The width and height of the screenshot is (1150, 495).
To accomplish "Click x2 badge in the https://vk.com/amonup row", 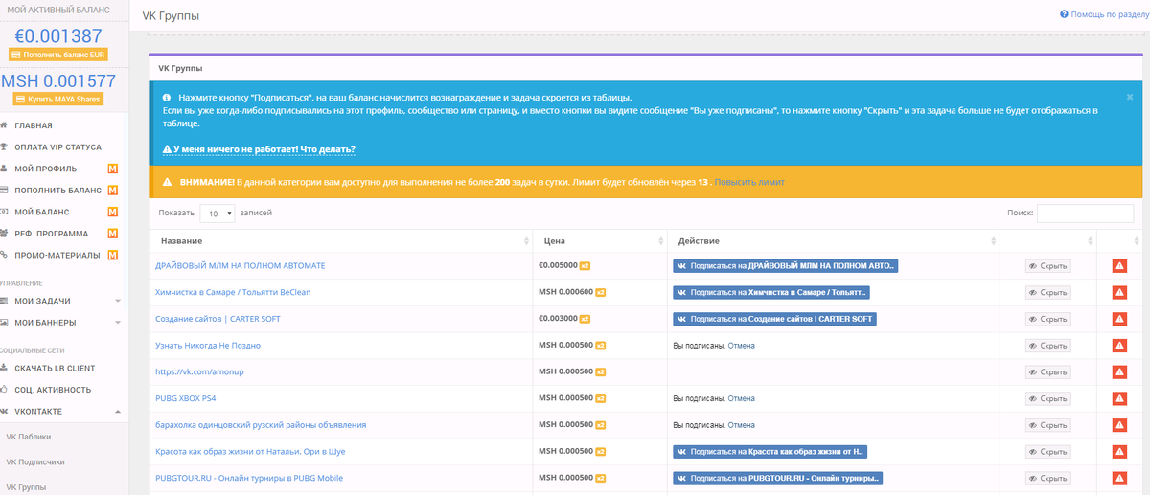I will [x=601, y=371].
